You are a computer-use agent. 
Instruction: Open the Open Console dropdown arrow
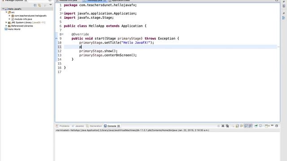tap(269, 126)
